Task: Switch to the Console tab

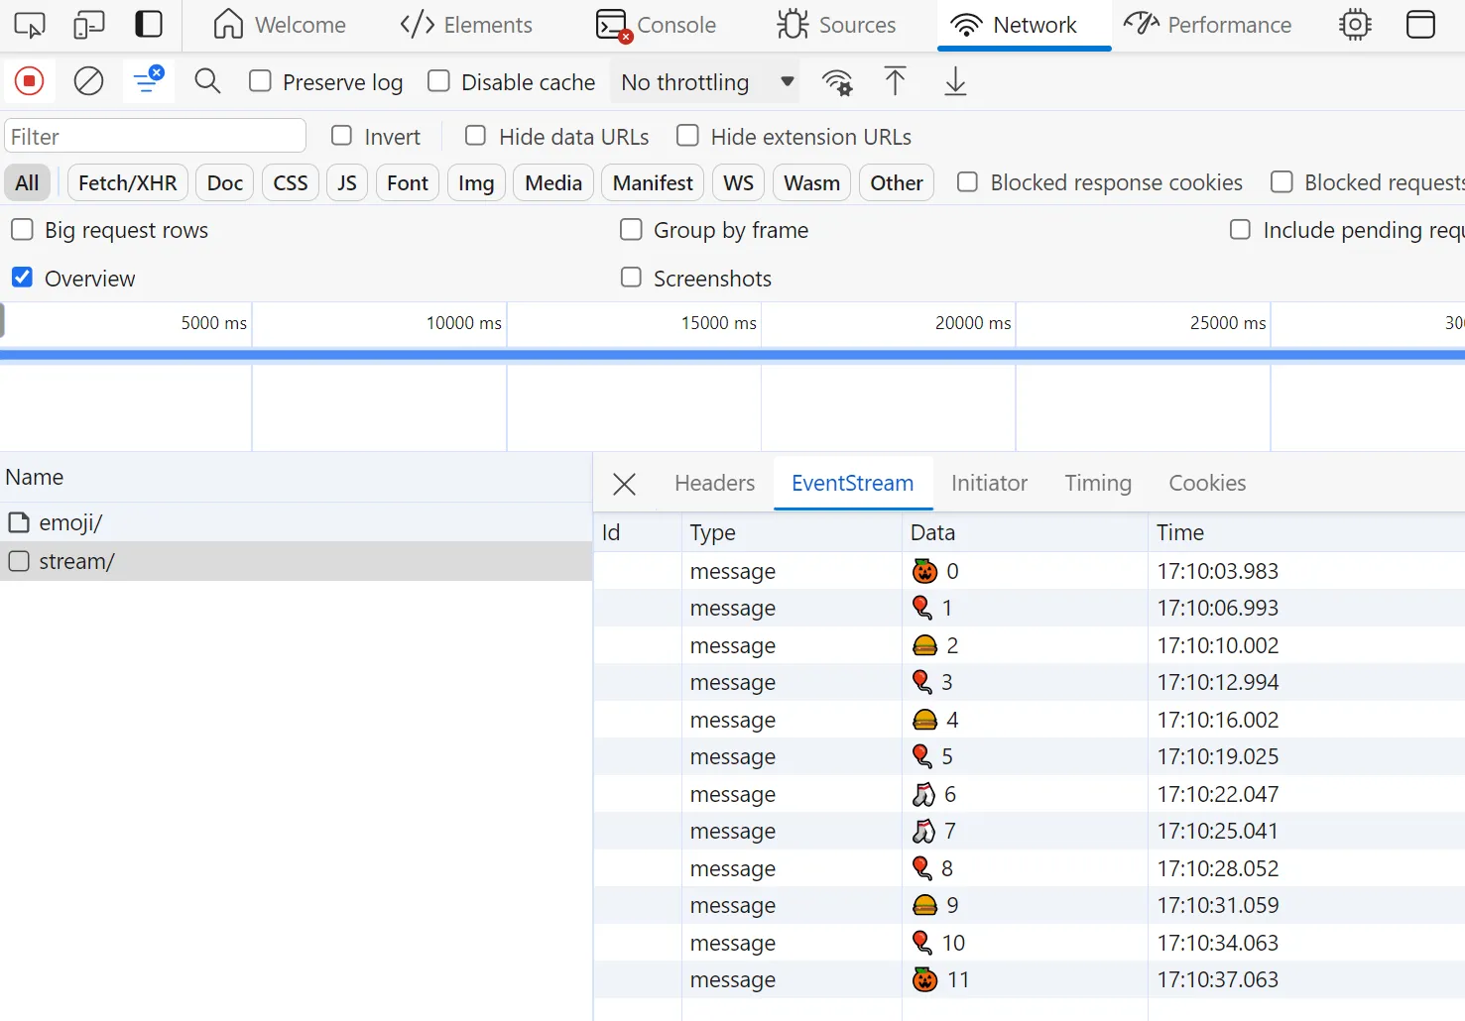Action: 657,25
